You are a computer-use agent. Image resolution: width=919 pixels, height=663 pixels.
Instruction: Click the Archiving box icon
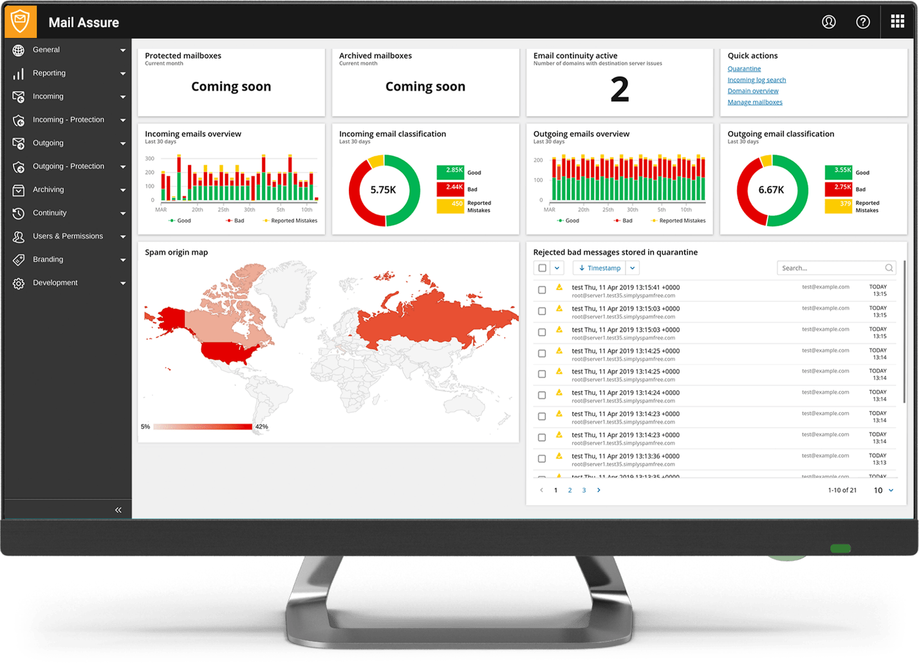pyautogui.click(x=19, y=189)
